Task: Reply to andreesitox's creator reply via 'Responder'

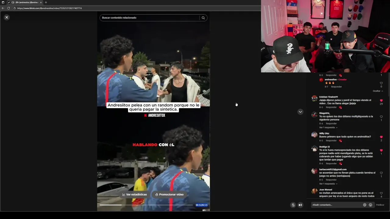Action: pos(336,87)
